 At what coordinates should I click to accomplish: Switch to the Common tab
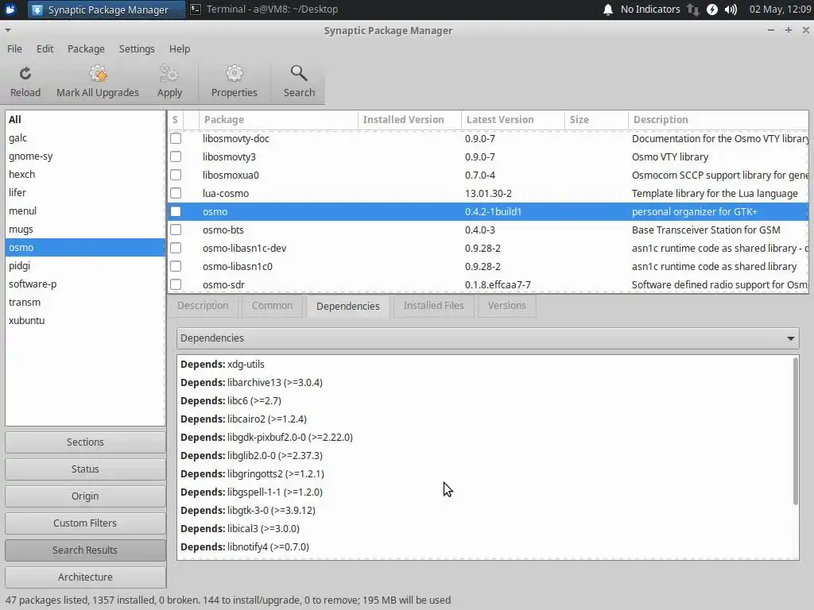tap(272, 306)
